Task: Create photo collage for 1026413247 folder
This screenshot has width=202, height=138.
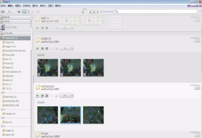Action: coord(42,95)
